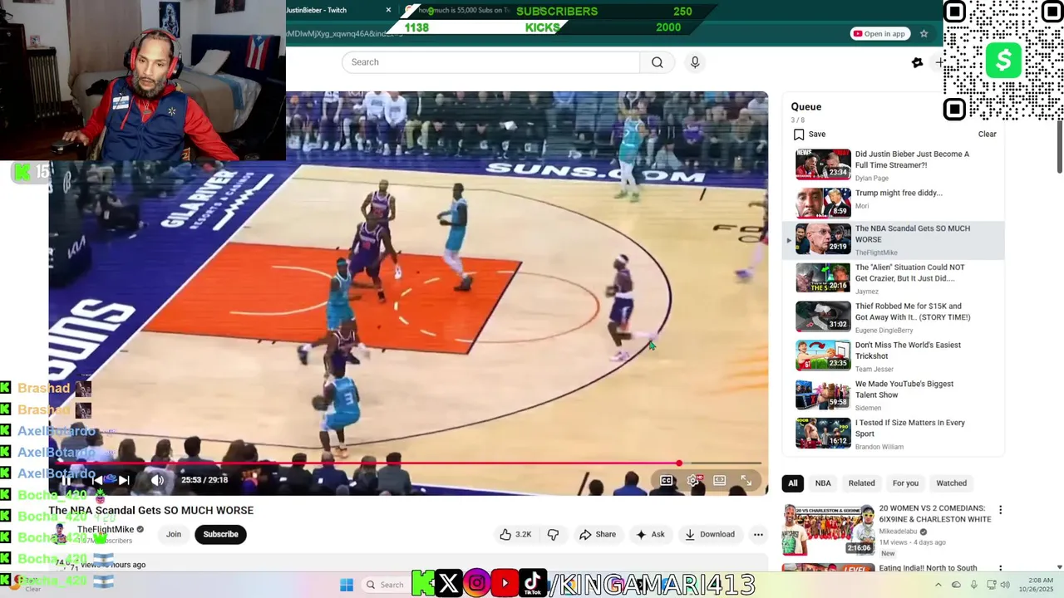
Task: Open the network status tray icon
Action: (989, 585)
